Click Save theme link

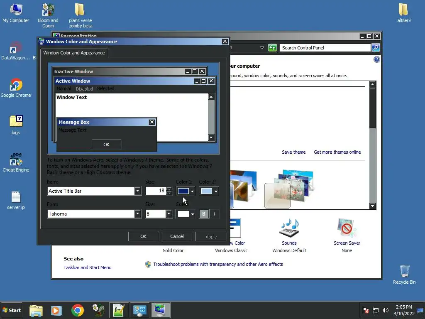(x=293, y=152)
